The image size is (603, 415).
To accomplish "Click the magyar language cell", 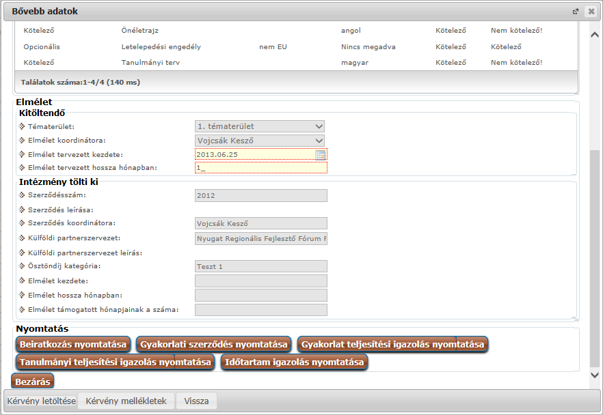I will 355,63.
